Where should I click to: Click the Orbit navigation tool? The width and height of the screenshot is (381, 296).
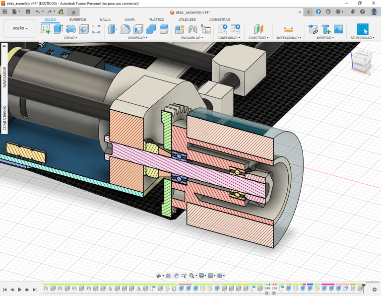[x=159, y=276]
